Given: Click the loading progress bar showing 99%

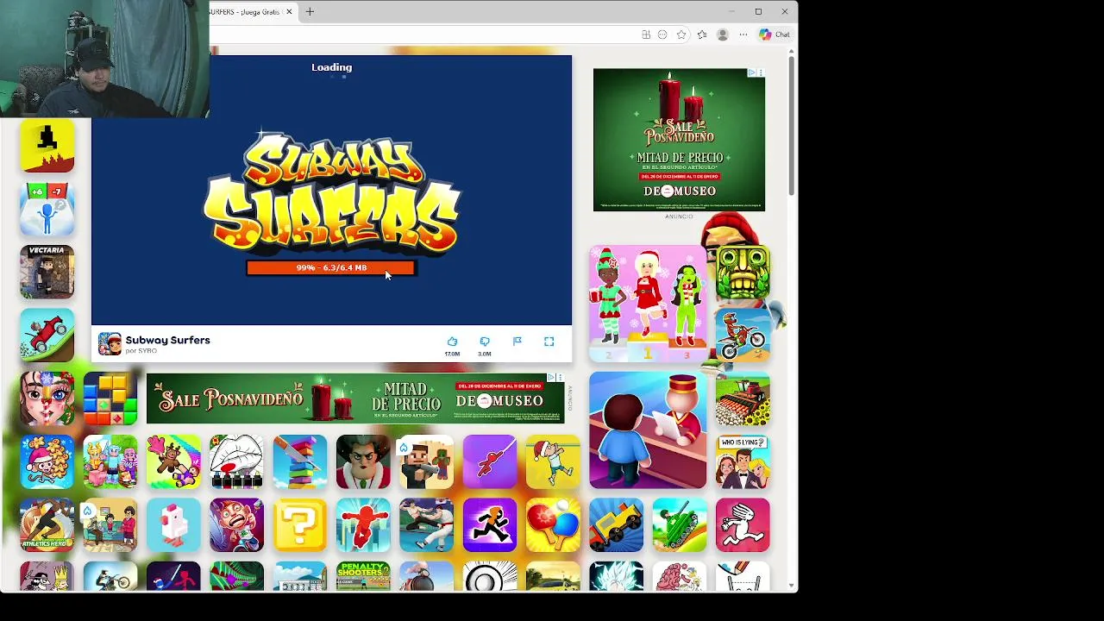Looking at the screenshot, I should coord(331,268).
